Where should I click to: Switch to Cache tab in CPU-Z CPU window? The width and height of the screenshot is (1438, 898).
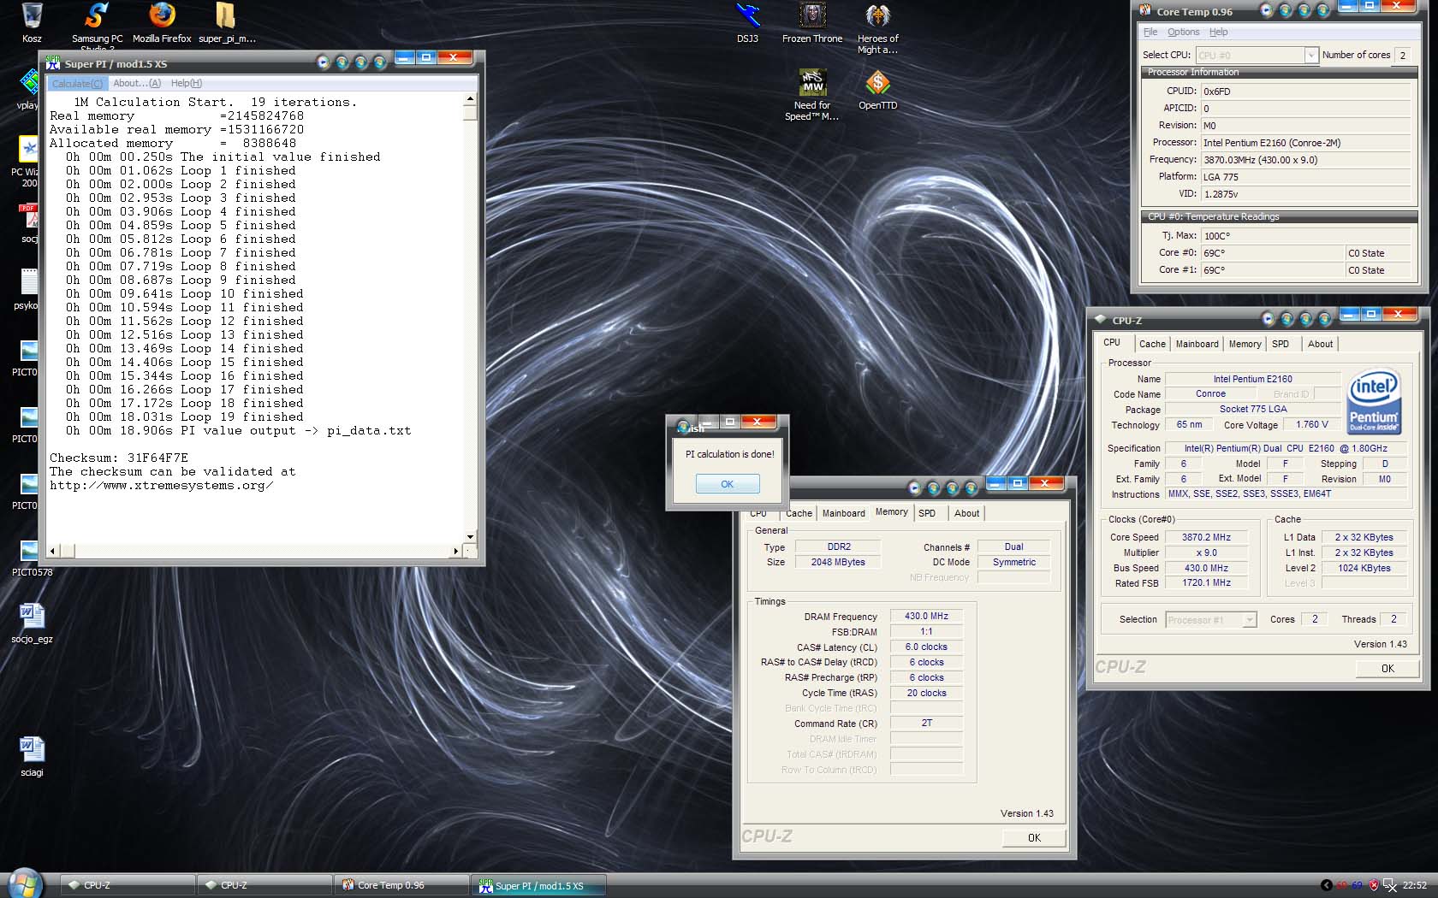1152,344
